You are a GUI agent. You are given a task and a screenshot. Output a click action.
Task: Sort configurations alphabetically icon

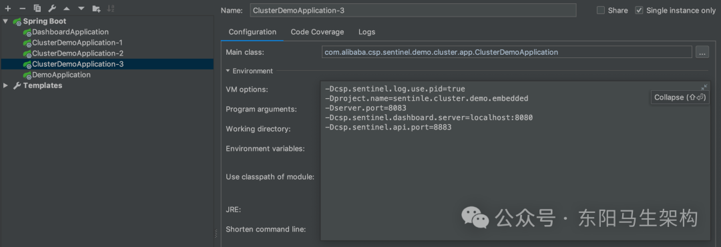point(111,8)
